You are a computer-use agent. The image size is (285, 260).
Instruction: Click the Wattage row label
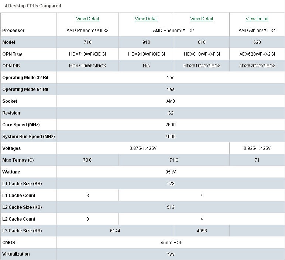[x=11, y=172]
